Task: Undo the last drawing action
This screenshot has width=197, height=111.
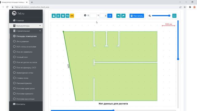Action: [119, 16]
